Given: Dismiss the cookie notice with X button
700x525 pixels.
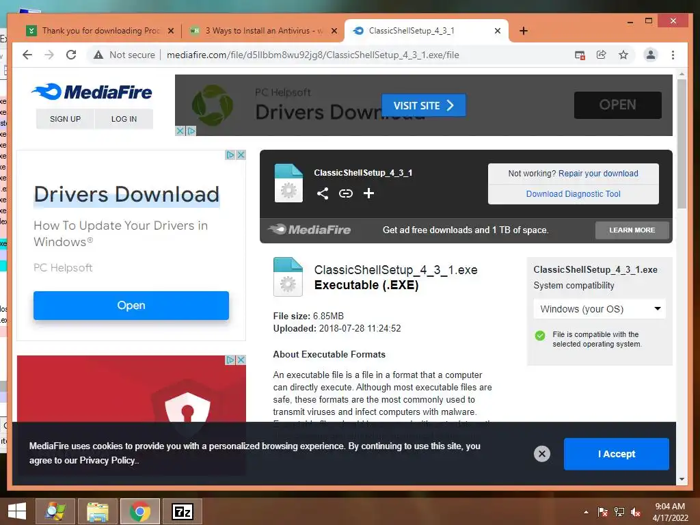Looking at the screenshot, I should [x=542, y=454].
